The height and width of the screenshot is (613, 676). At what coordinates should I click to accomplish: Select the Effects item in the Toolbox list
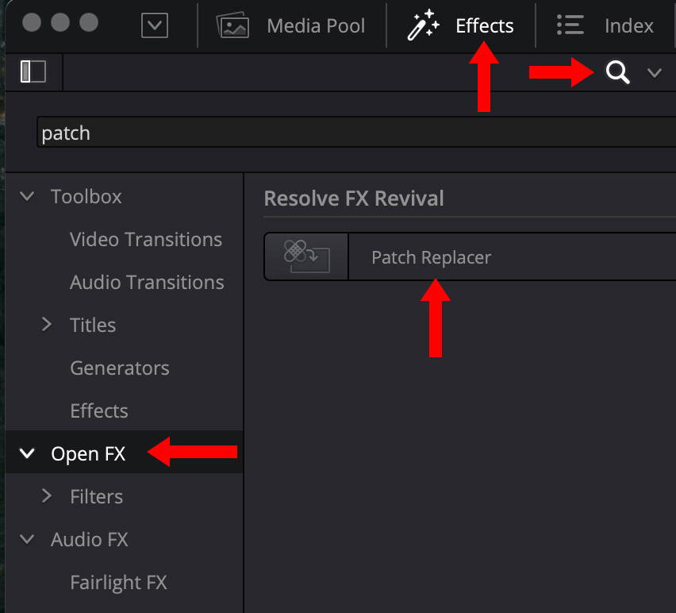coord(98,411)
